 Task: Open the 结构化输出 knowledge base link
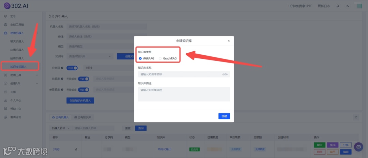pyautogui.click(x=165, y=149)
